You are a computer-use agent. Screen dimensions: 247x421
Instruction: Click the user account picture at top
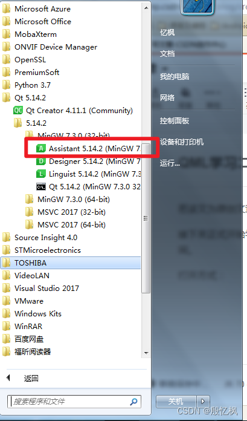coord(198,7)
